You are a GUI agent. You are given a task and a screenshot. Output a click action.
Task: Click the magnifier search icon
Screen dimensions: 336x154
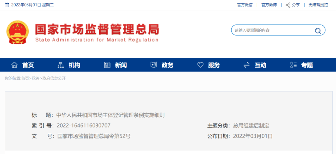pyautogui.click(x=318, y=30)
